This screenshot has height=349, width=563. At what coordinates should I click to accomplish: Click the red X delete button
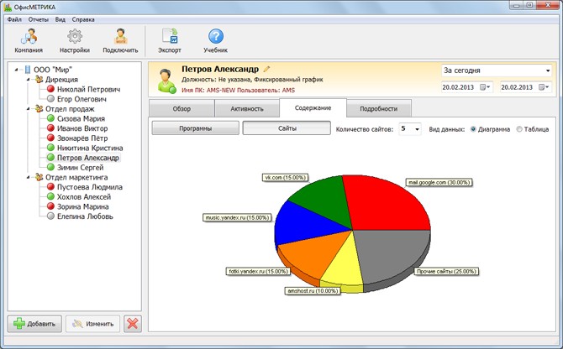(x=132, y=324)
